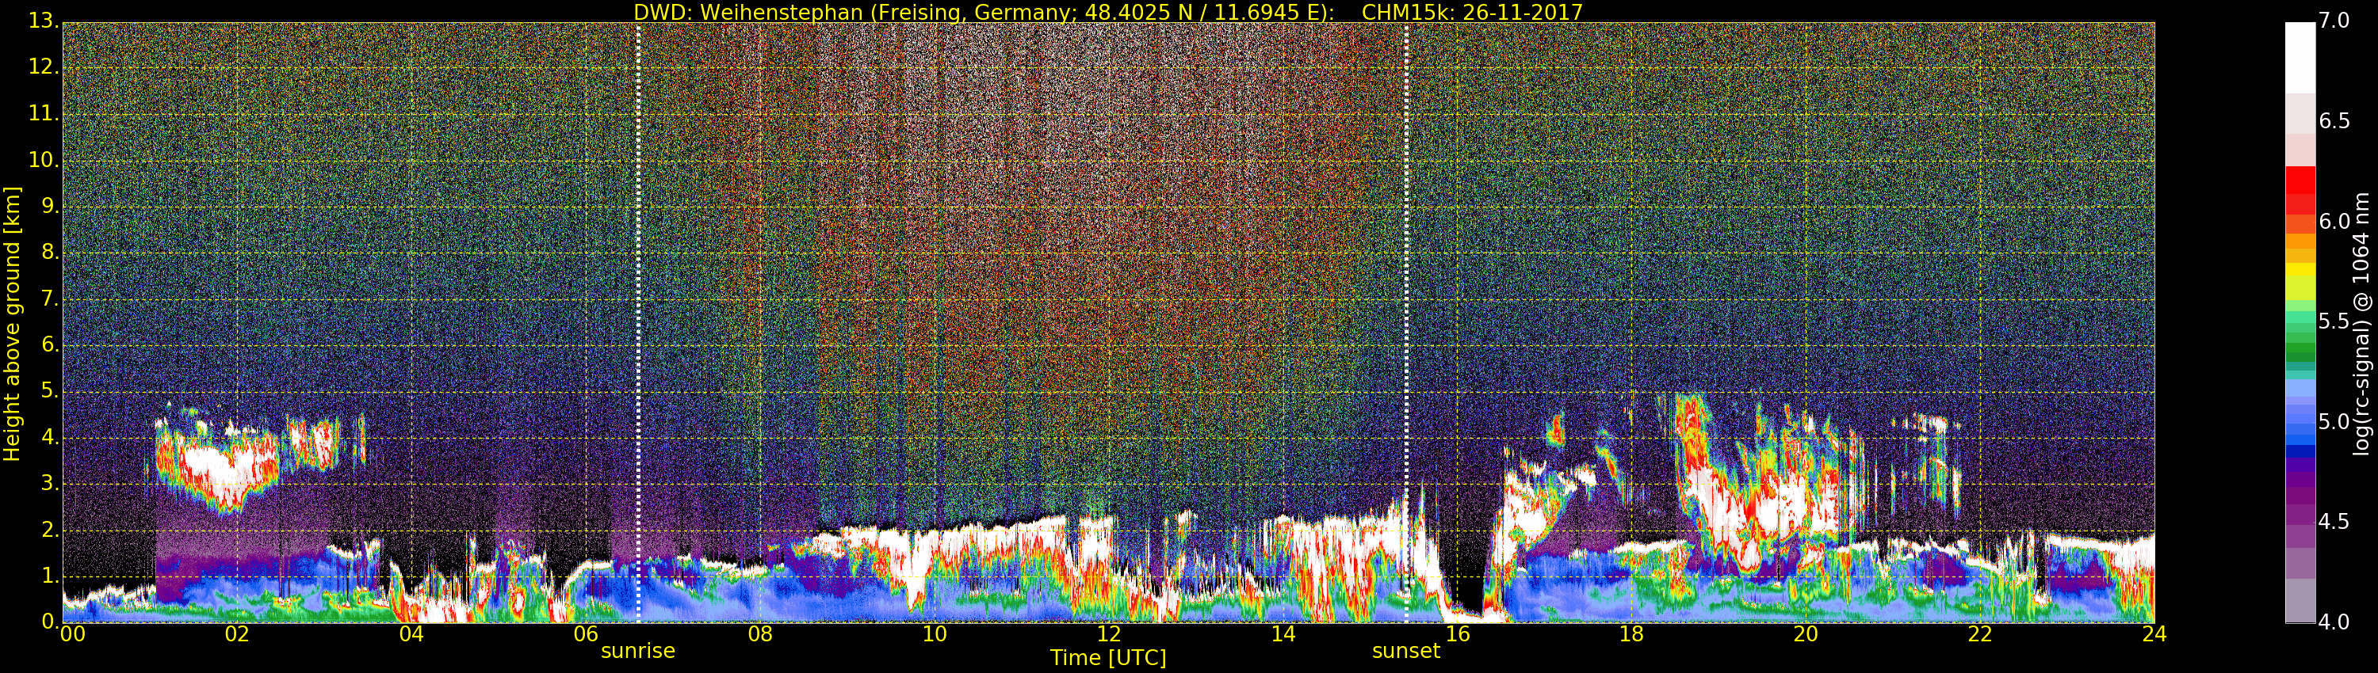Click the 'Time [UTC]' x-axis label
The width and height of the screenshot is (2378, 673).
pos(1108,658)
